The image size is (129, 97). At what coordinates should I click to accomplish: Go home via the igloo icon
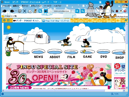coord(30,11)
